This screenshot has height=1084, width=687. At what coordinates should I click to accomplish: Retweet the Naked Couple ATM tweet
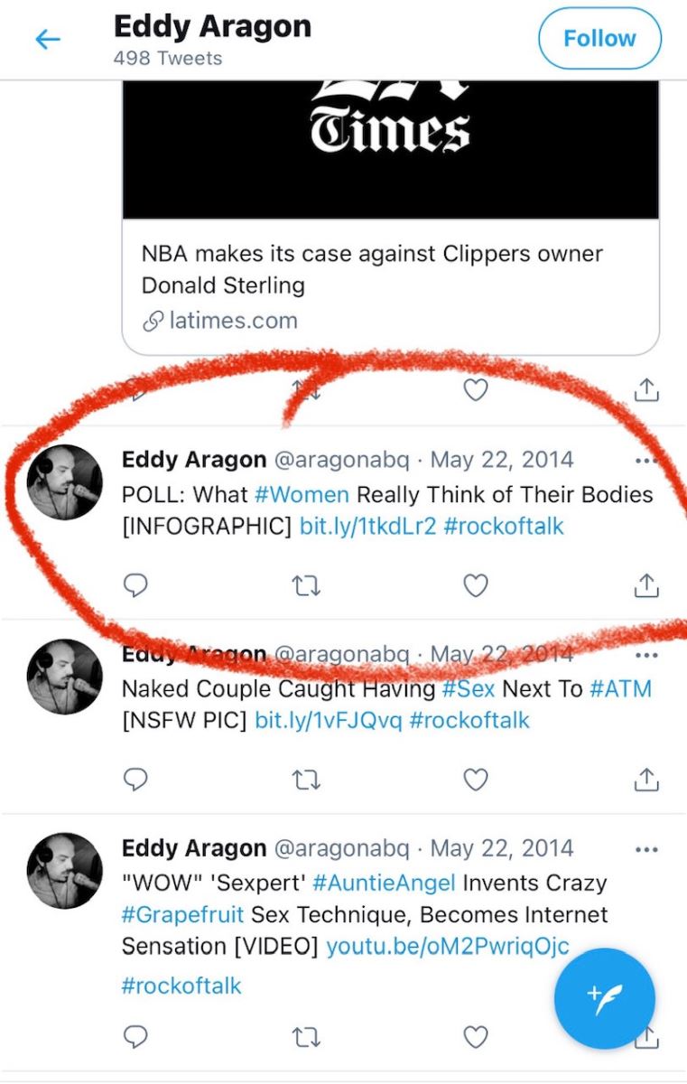click(x=306, y=780)
